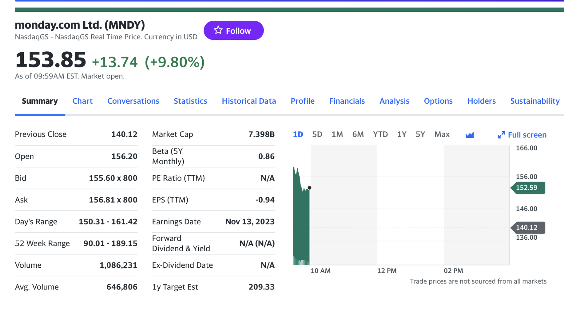Click the 166.00 chart axis value
Screen dimensions: 564x315
point(526,148)
